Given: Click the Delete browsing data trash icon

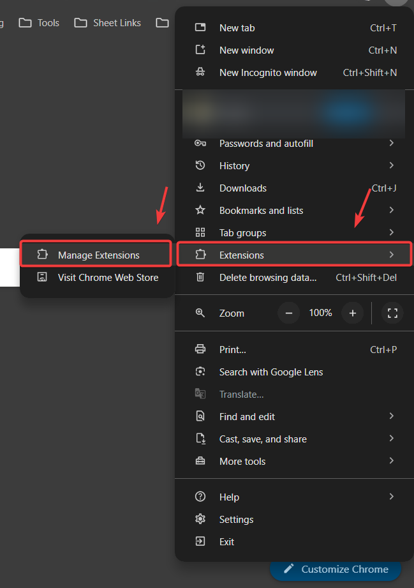Looking at the screenshot, I should pos(200,277).
